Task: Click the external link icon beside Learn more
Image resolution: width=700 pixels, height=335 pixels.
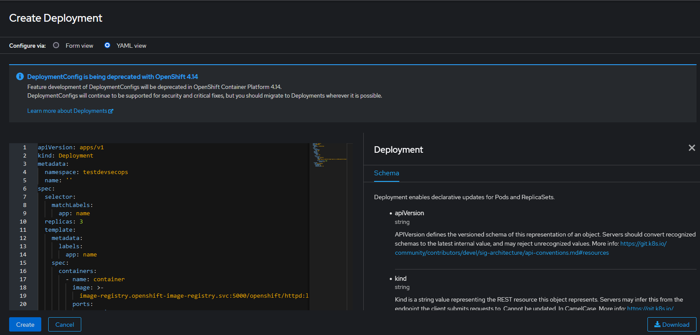Action: point(111,111)
